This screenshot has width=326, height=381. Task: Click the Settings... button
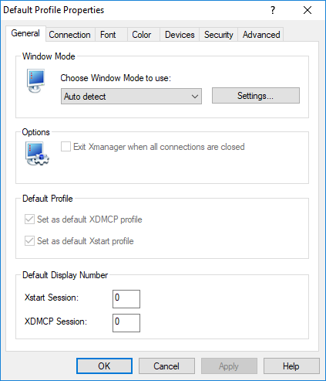pyautogui.click(x=256, y=96)
